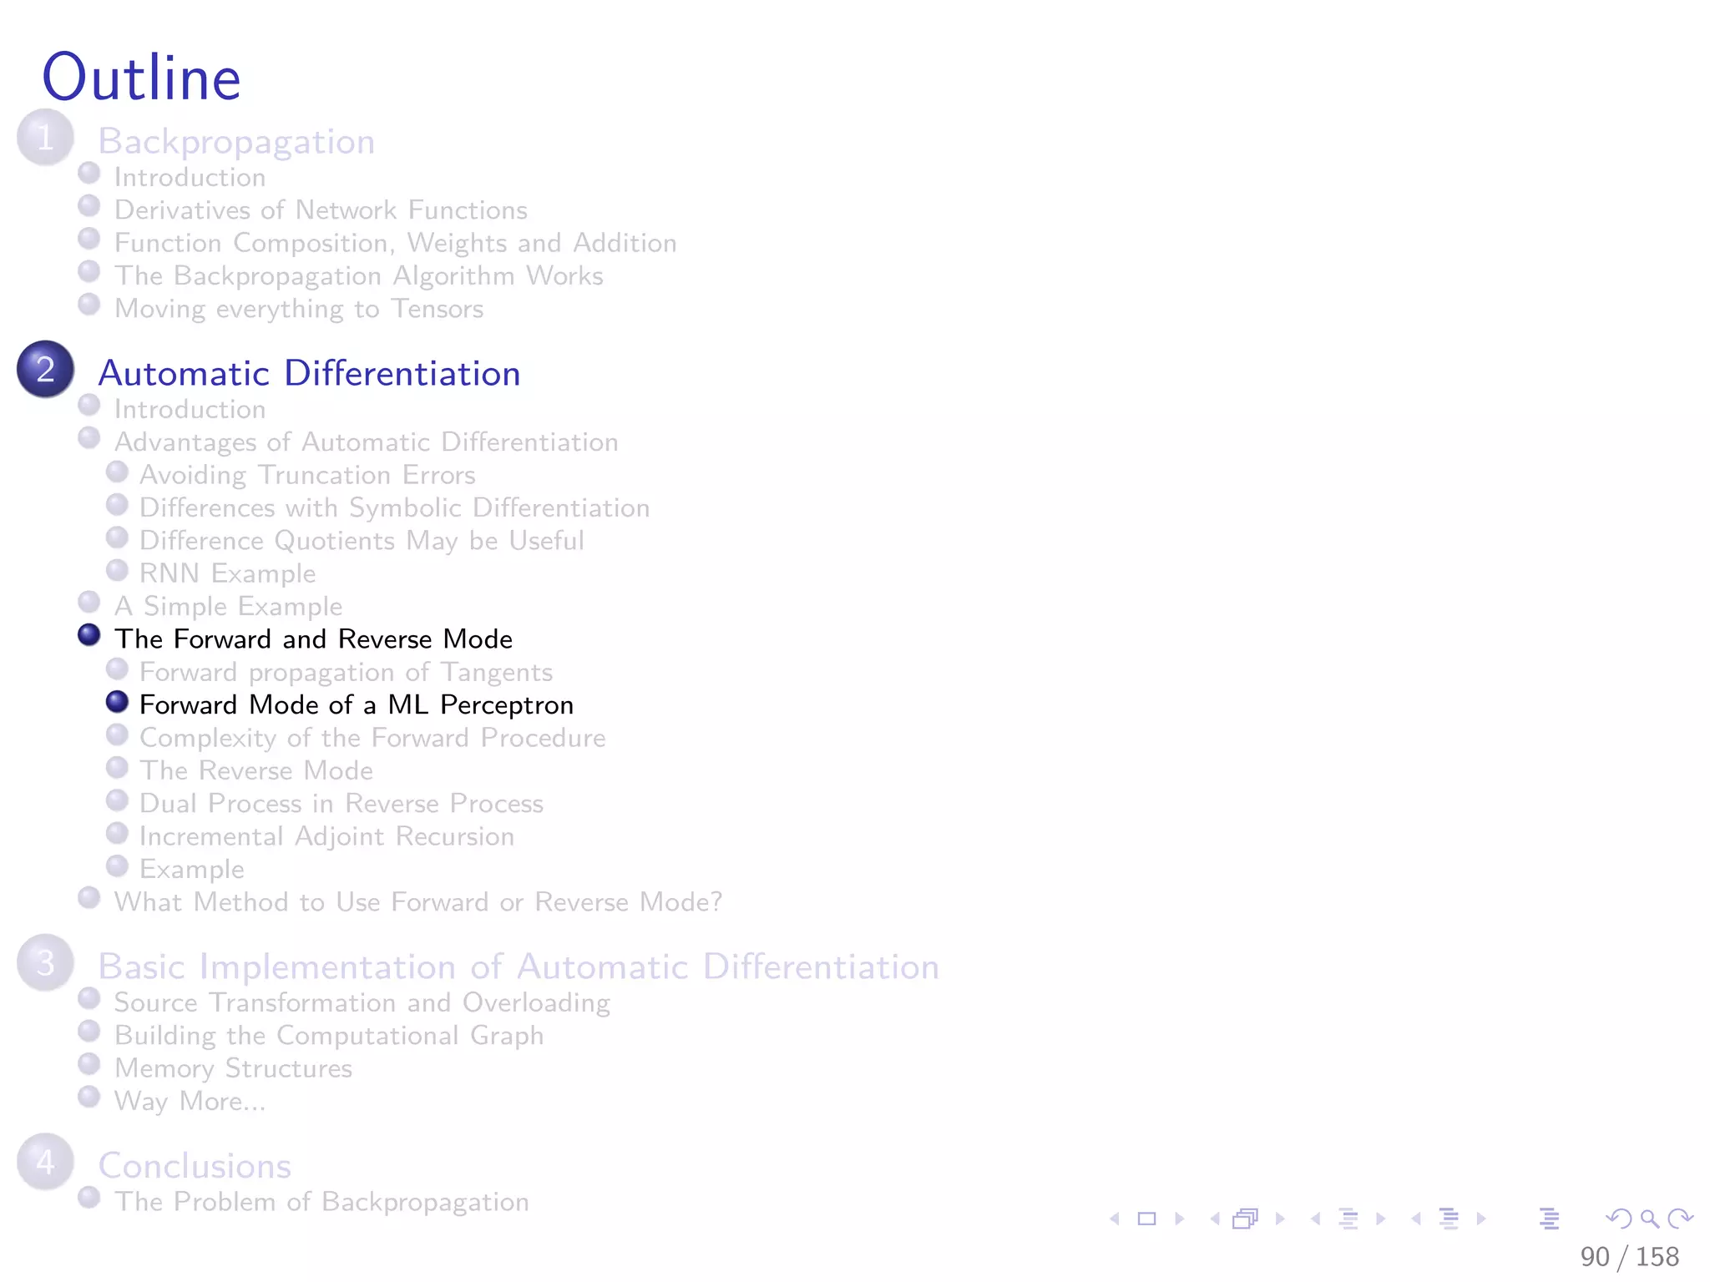Open the Backpropagation section heading
This screenshot has width=1710, height=1282.
point(236,141)
